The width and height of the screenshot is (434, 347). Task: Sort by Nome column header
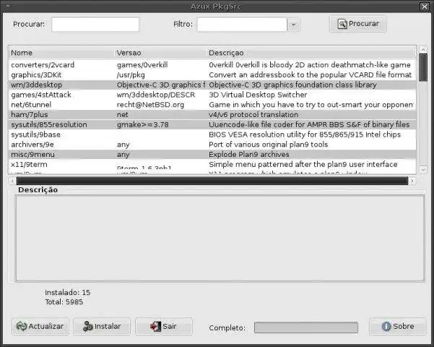[x=61, y=53]
